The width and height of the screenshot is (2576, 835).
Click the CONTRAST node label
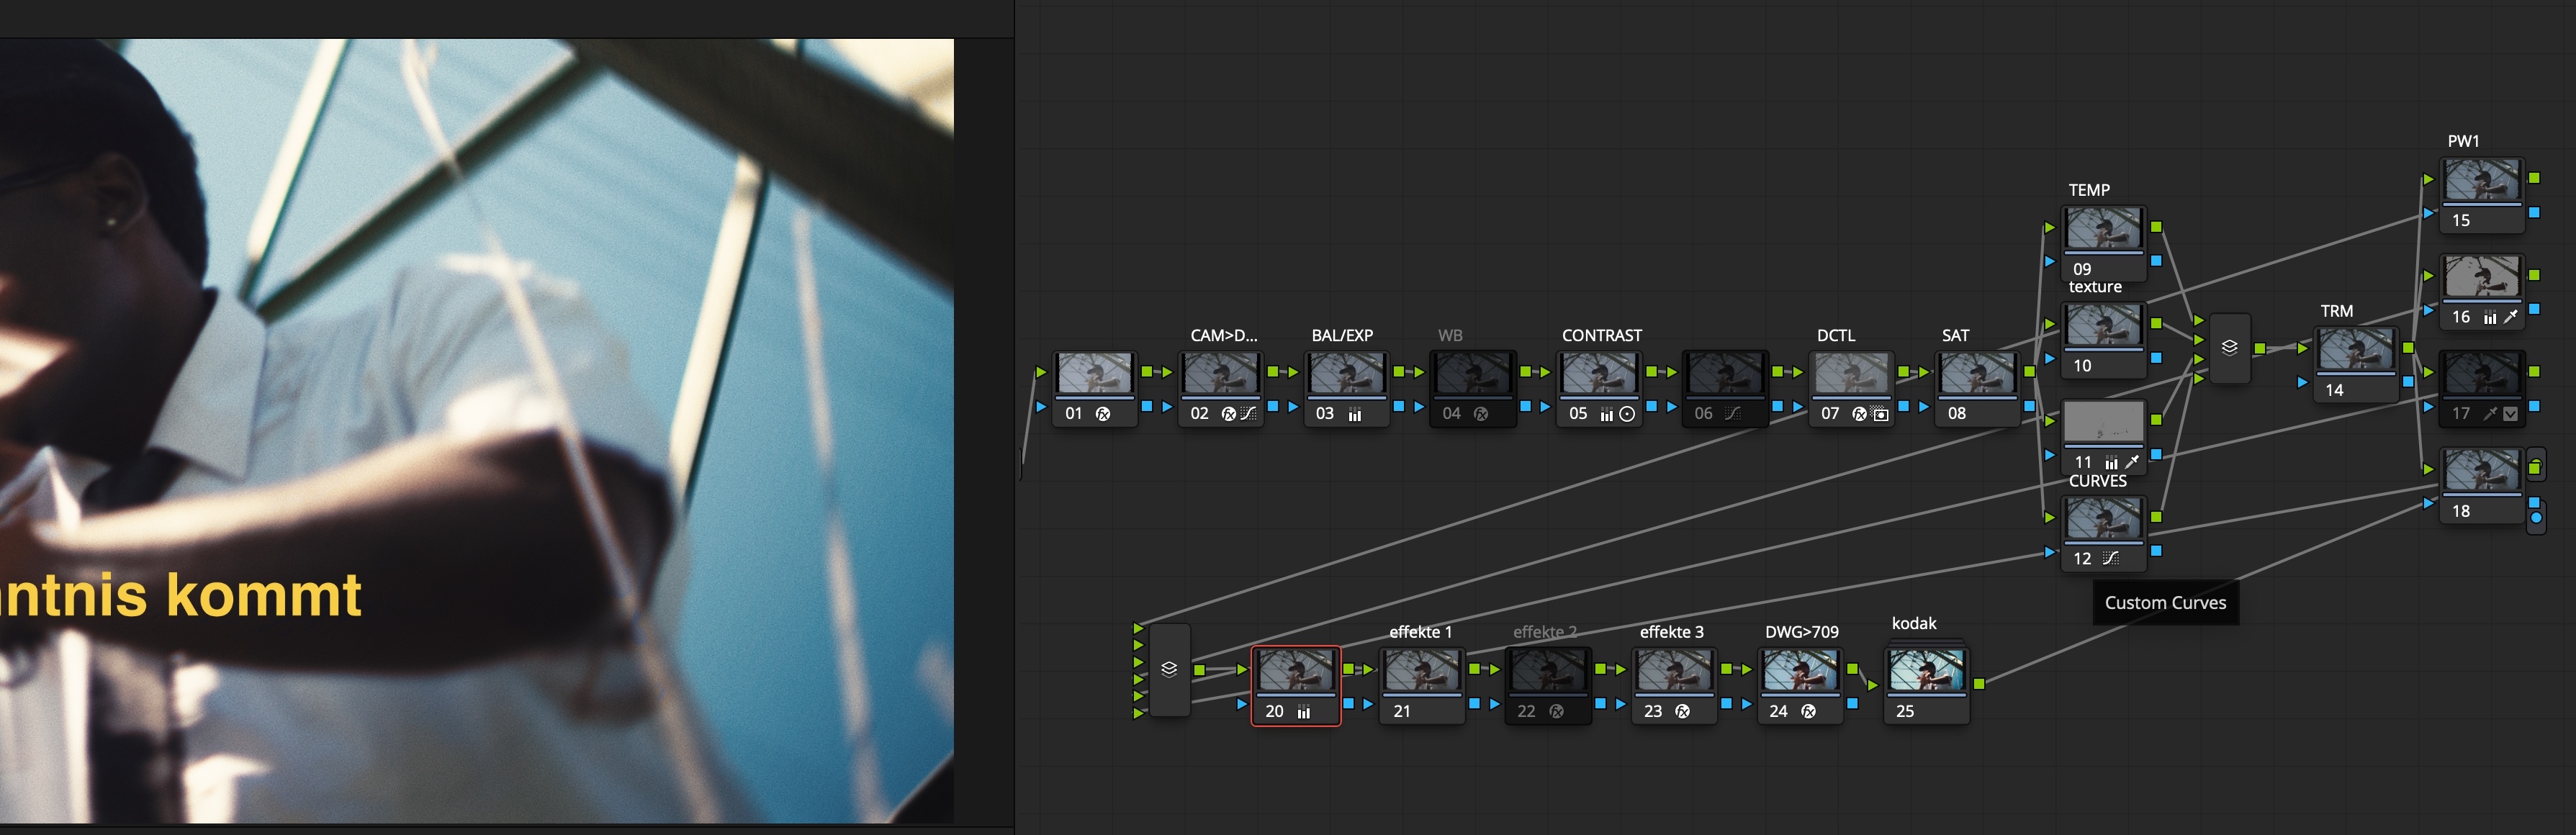coord(1601,335)
